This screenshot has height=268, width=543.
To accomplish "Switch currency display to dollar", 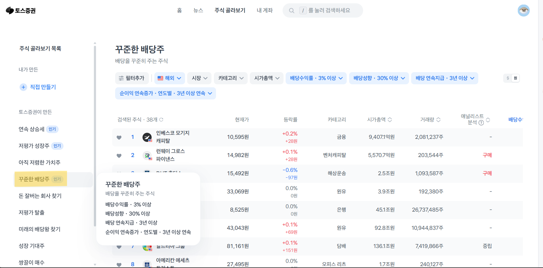I will point(508,78).
